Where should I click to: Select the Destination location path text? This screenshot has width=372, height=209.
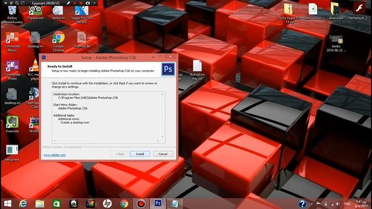point(88,98)
